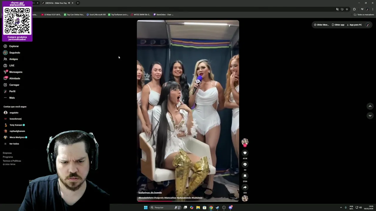Image resolution: width=376 pixels, height=211 pixels.
Task: Expand Ver todos followed accounts
Action: click(x=11, y=144)
